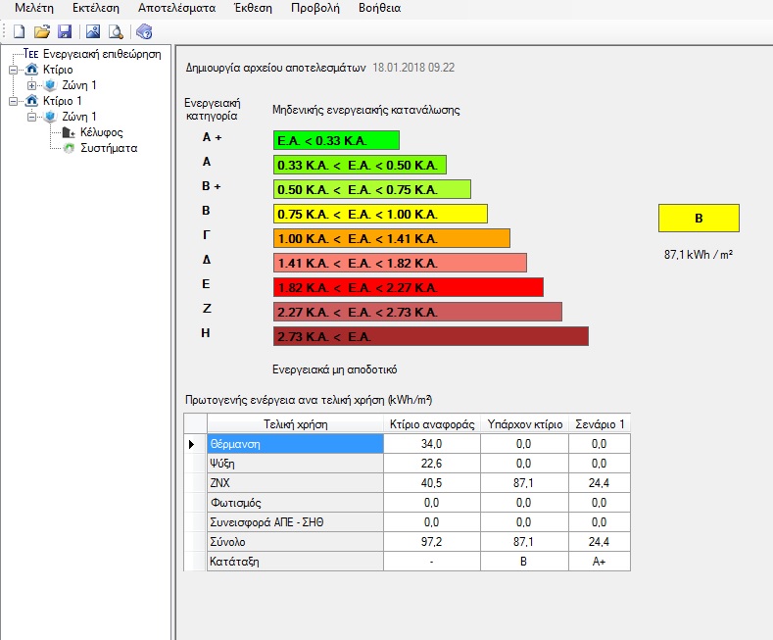This screenshot has width=773, height=640.
Task: Click the house icon of Κτίριο
Action: 31,69
